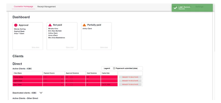Click the legend Paperwork submitted checkbox

[x=114, y=68]
